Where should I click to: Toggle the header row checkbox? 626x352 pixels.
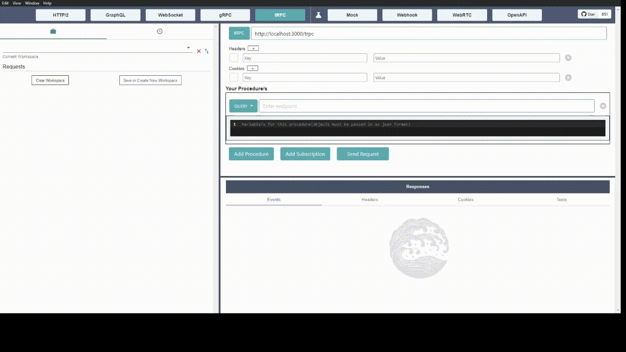[x=234, y=58]
